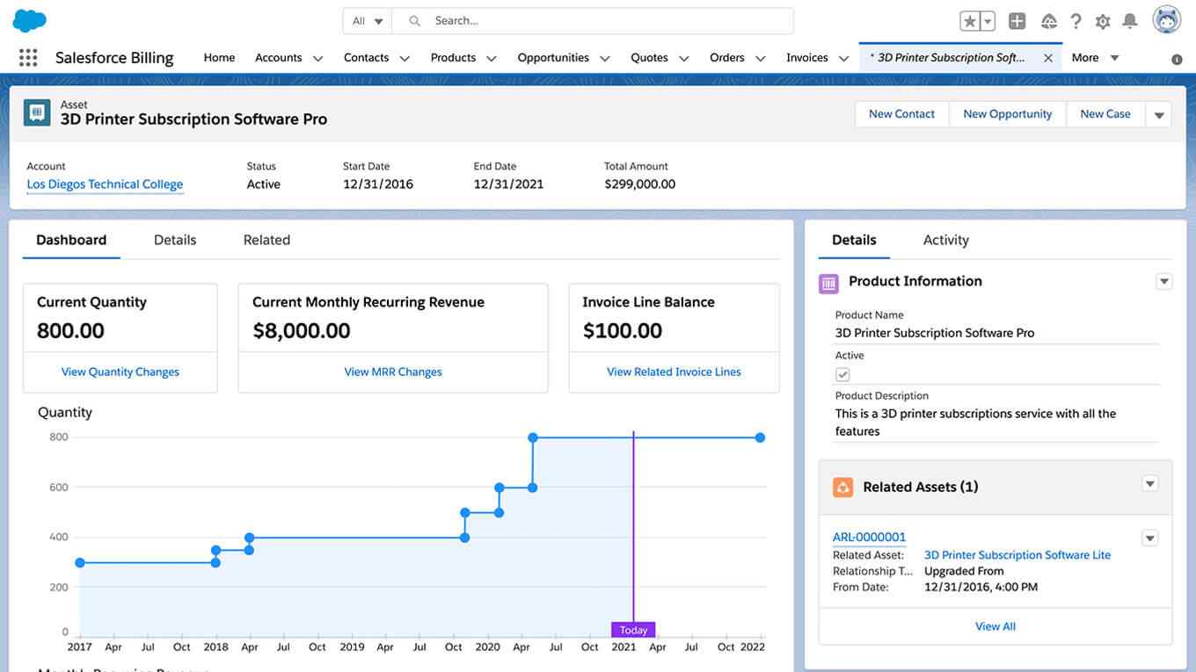Click the Today marker on Quantity chart

633,630
